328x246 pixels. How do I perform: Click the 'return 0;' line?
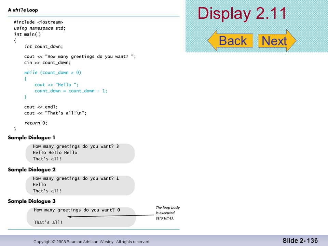click(36, 123)
